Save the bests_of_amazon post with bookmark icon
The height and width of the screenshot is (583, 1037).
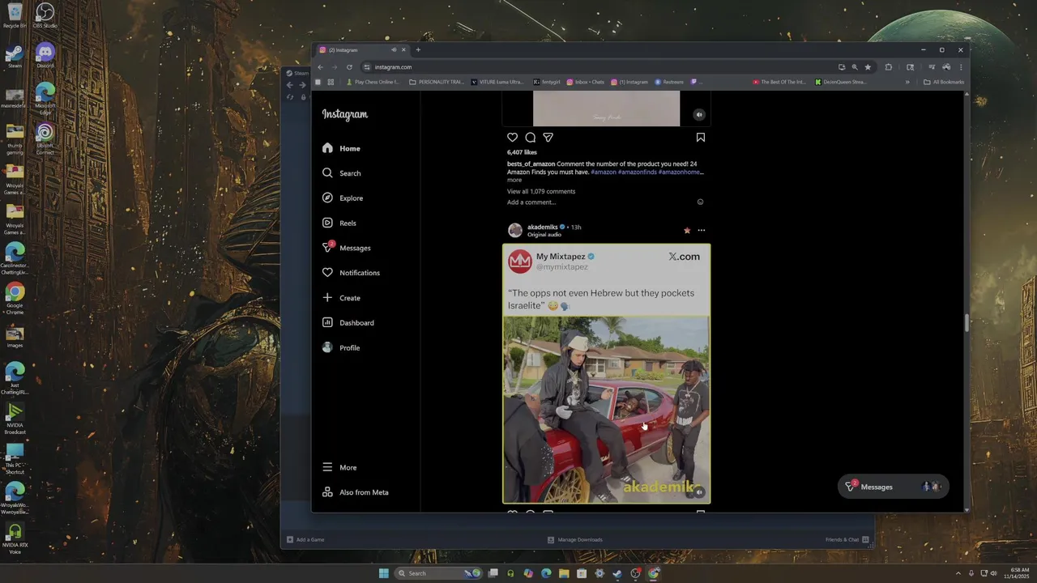pos(701,138)
